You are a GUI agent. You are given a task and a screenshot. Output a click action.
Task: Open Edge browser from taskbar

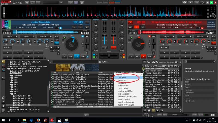[31, 120]
